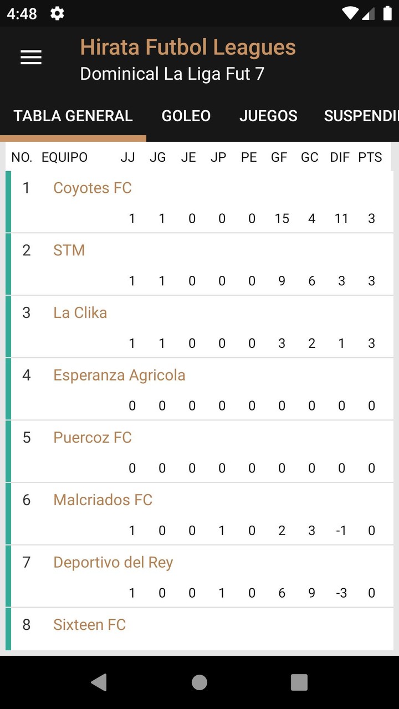Open the recent apps square button

point(299,682)
